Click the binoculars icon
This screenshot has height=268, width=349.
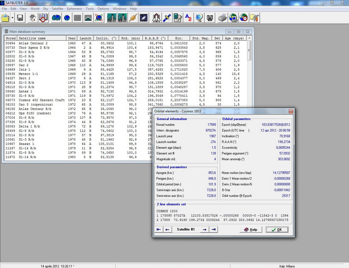click(210, 18)
